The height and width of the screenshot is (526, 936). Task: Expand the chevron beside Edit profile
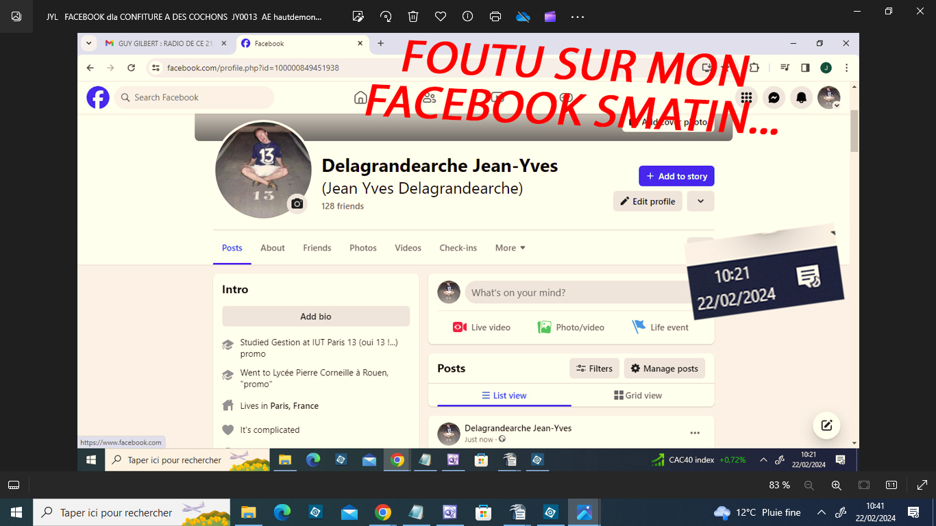point(700,201)
